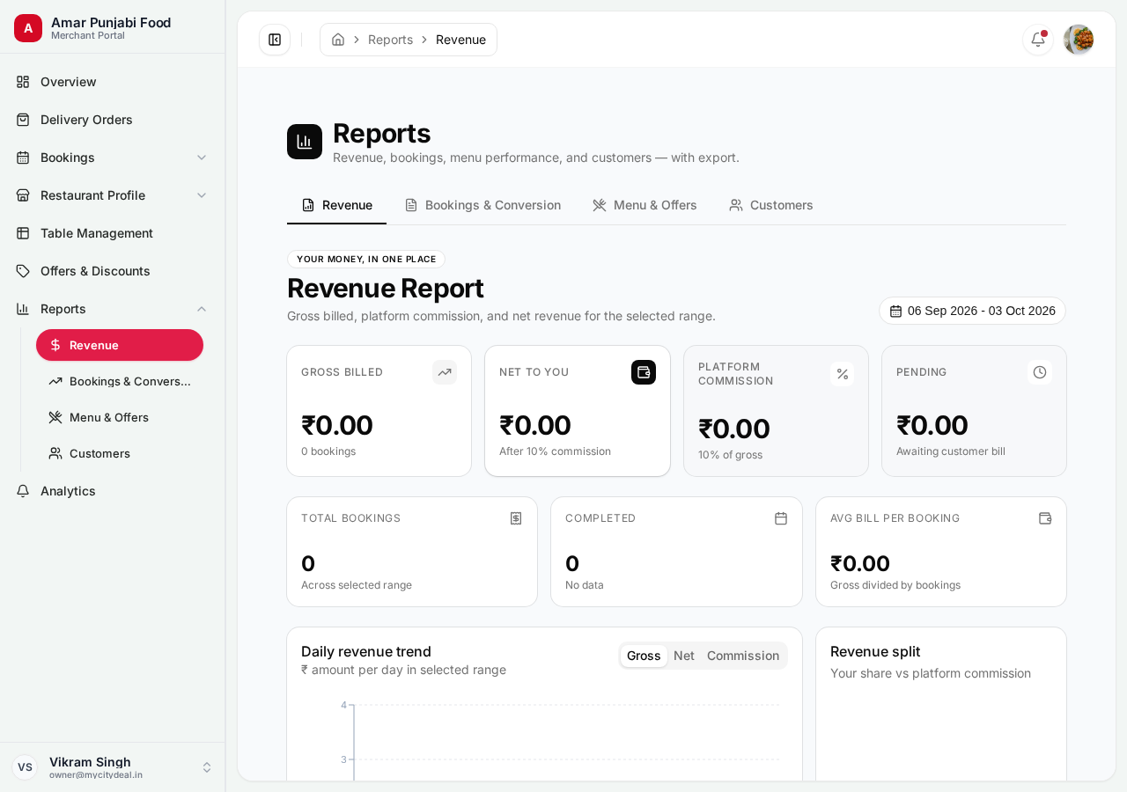This screenshot has height=792, width=1127.
Task: Select Commission in trend chart toggle
Action: click(x=743, y=656)
